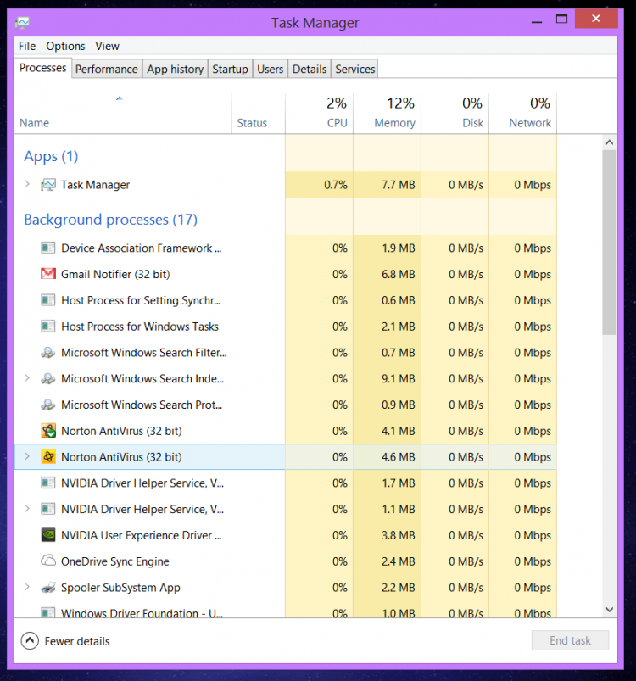Expand the Spooler SubSystem App row
Image resolution: width=636 pixels, height=681 pixels.
26,587
